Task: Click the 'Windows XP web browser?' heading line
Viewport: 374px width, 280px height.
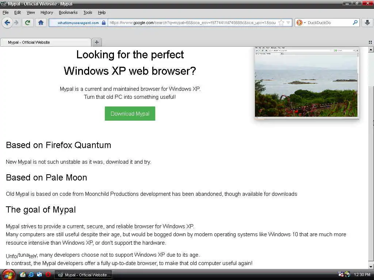Action: point(130,71)
